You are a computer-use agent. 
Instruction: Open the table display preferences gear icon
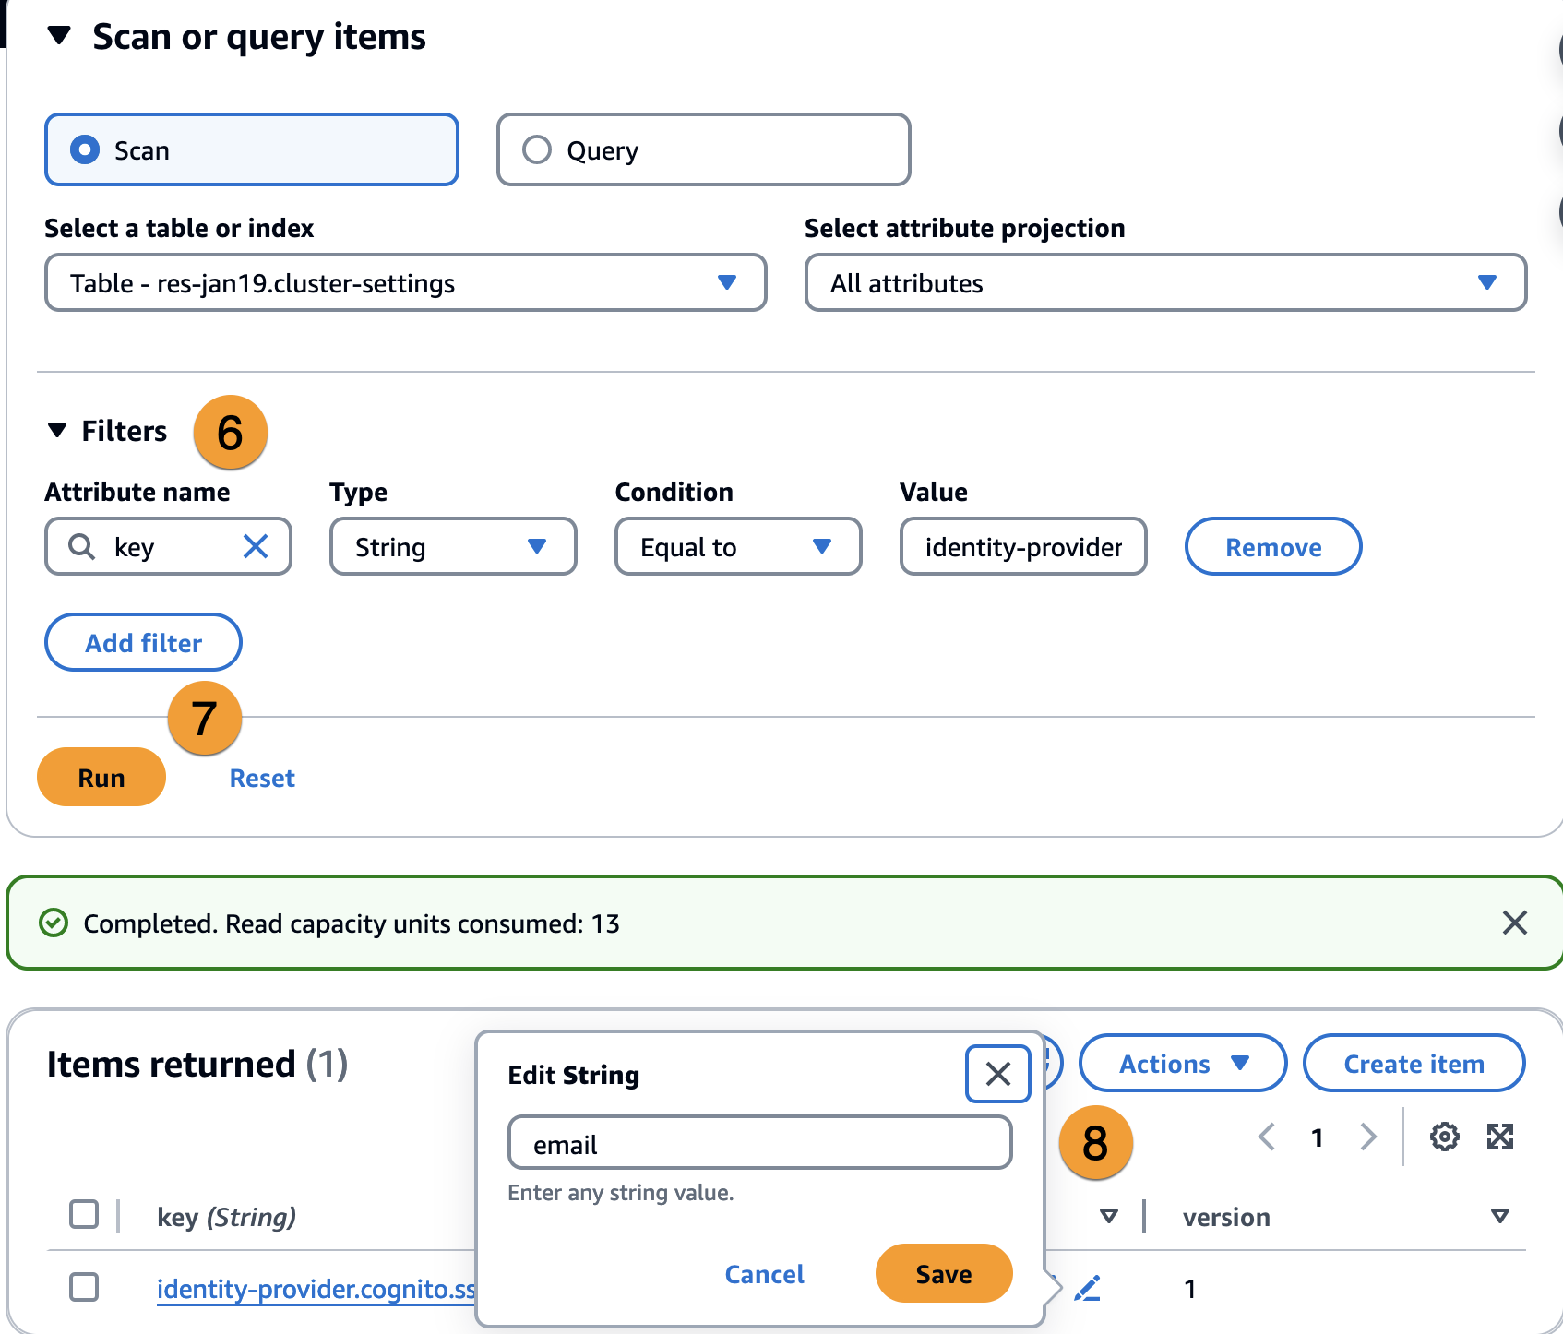[x=1444, y=1137]
